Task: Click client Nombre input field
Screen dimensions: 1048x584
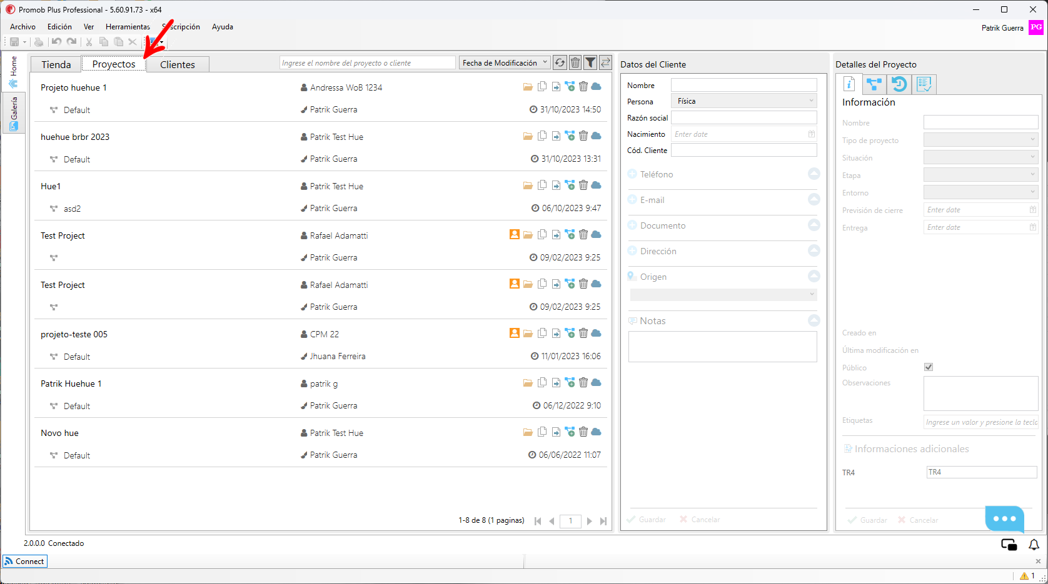Action: 744,85
